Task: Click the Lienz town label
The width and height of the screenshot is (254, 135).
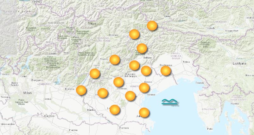Action: (168, 16)
